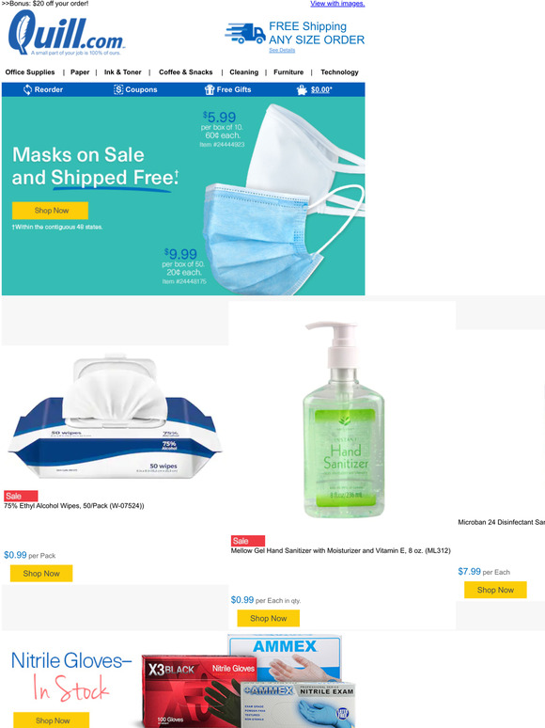
Task: Open the $0.00 cart total link
Action: pos(321,89)
